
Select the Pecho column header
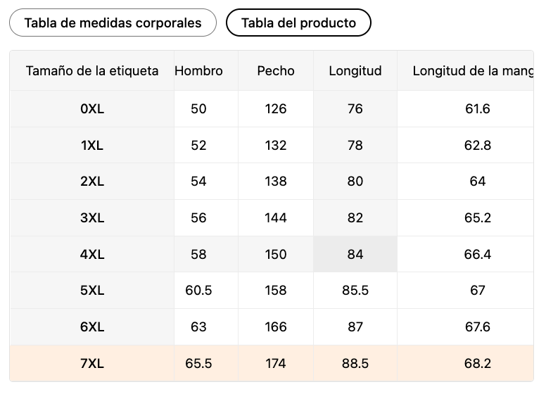click(x=276, y=70)
